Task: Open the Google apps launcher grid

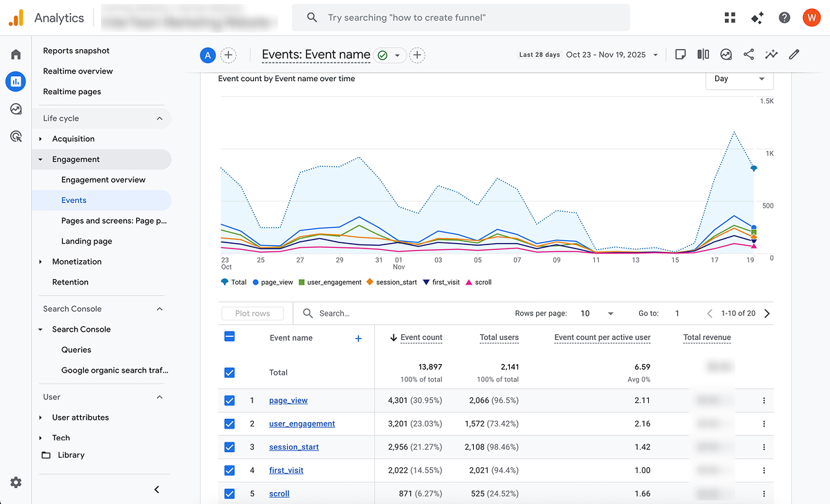Action: pyautogui.click(x=730, y=17)
